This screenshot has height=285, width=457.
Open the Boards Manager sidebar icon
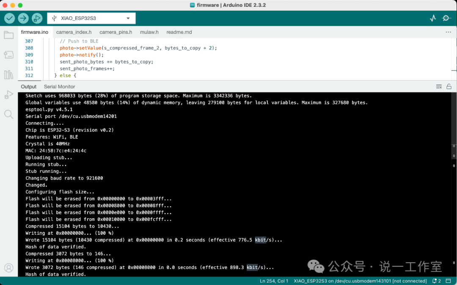point(9,54)
